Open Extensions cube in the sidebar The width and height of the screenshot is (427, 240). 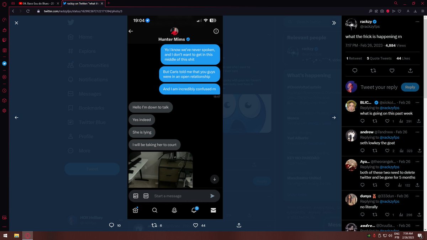coord(4,101)
